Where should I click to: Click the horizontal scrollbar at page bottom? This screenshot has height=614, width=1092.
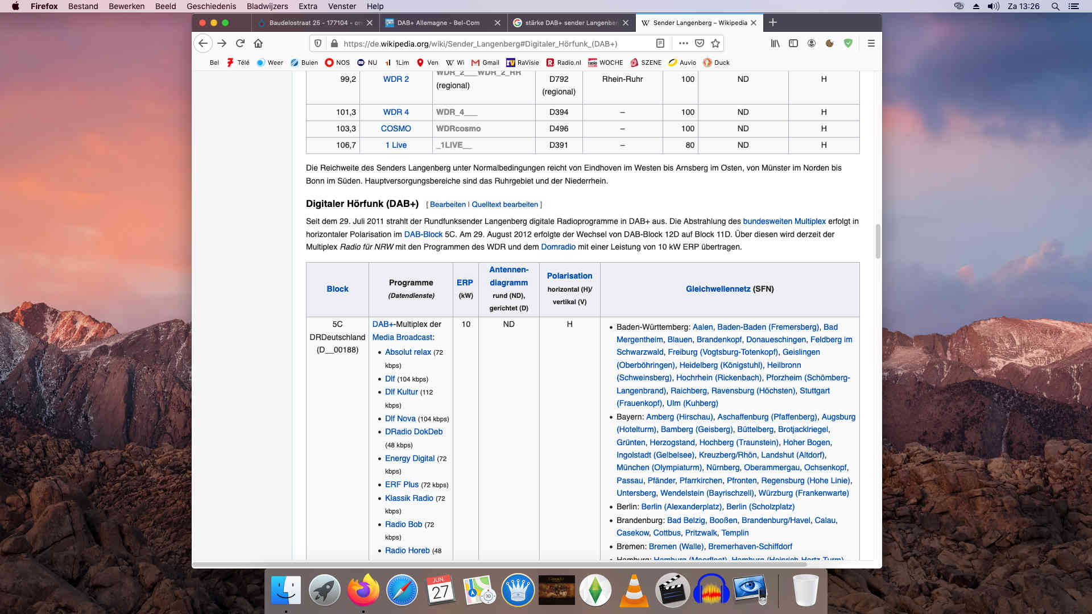tap(500, 565)
